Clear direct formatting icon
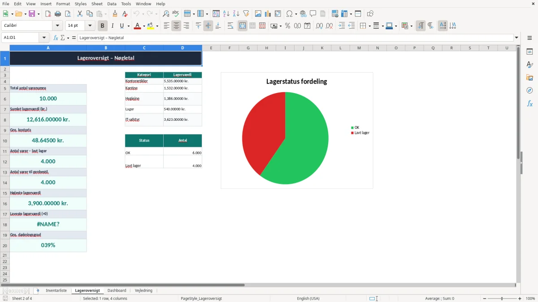538x302 pixels. (125, 14)
